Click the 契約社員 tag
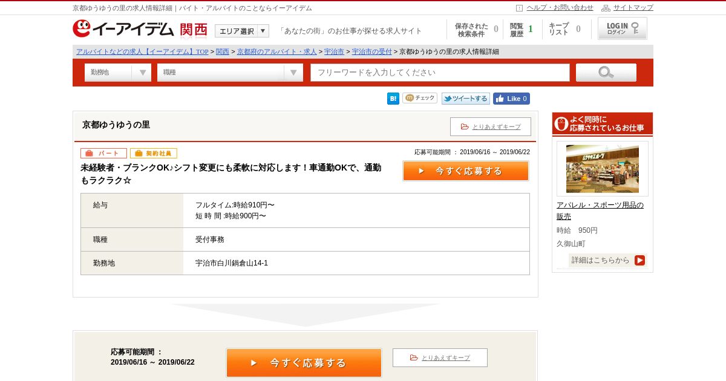 154,154
